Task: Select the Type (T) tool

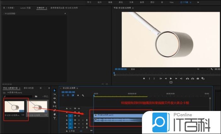Action: [x=54, y=118]
